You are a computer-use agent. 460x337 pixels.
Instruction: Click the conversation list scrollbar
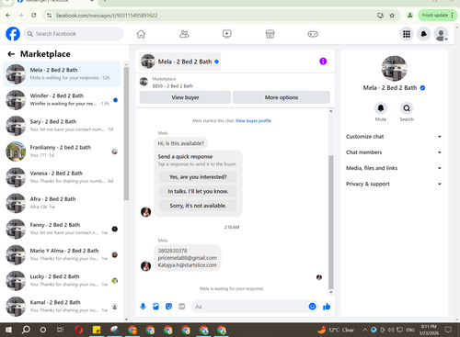(126, 133)
